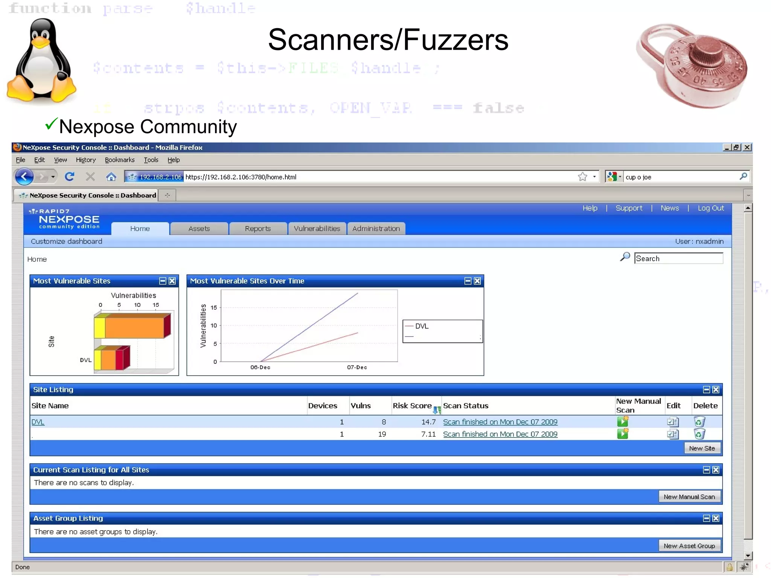Screen dimensions: 771x578
Task: Click the New Site button
Action: pos(702,448)
